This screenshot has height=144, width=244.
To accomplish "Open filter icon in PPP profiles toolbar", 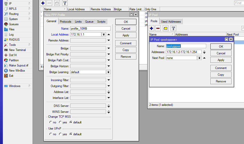I will tap(65, 3).
